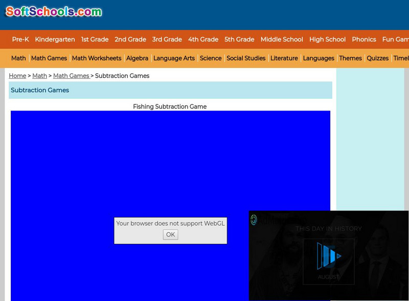Click the AdMeta icon on the video ad
409x301 pixels.
click(x=253, y=220)
